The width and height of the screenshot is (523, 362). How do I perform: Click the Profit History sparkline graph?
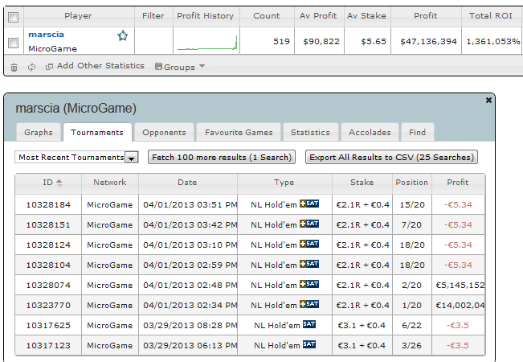pyautogui.click(x=207, y=43)
